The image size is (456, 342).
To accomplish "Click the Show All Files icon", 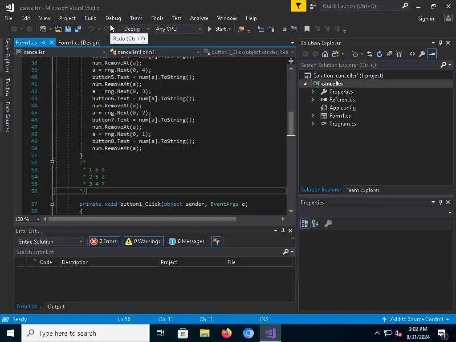I will pyautogui.click(x=399, y=54).
